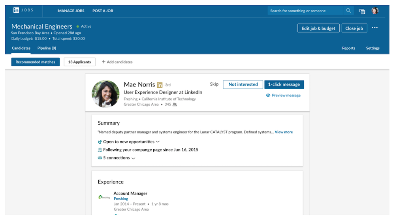395x221 pixels.
Task: Open the user avatar menu
Action: [x=375, y=11]
